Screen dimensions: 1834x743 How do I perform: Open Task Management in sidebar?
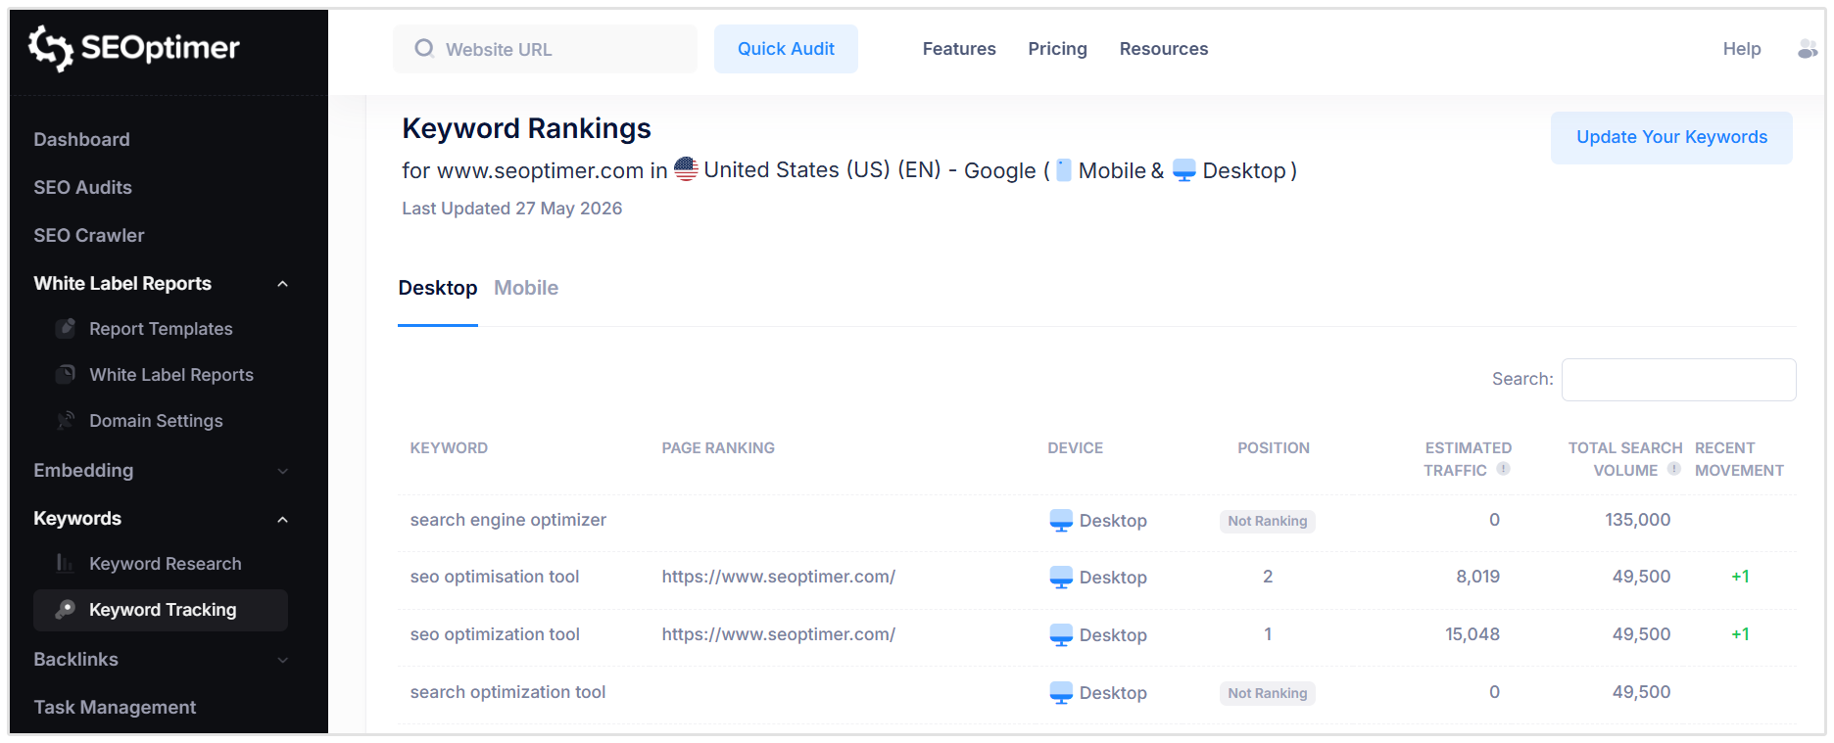click(115, 707)
